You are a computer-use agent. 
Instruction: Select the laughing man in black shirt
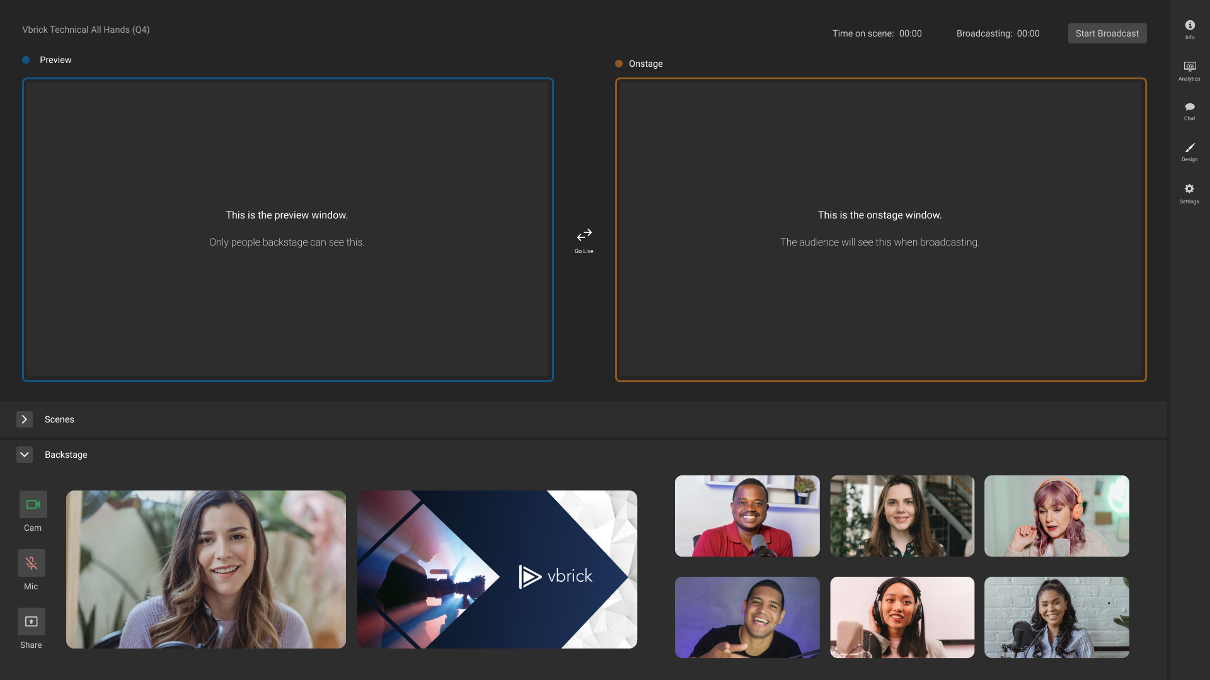tap(747, 617)
